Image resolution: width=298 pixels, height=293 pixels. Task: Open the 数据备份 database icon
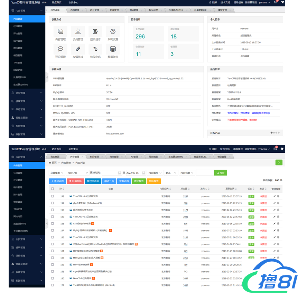click(113, 49)
